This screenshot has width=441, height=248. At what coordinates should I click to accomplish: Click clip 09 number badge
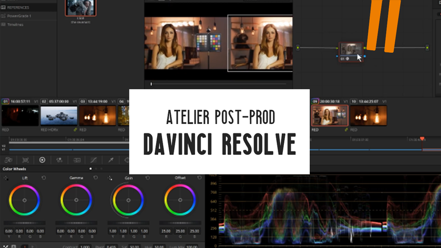pos(315,101)
